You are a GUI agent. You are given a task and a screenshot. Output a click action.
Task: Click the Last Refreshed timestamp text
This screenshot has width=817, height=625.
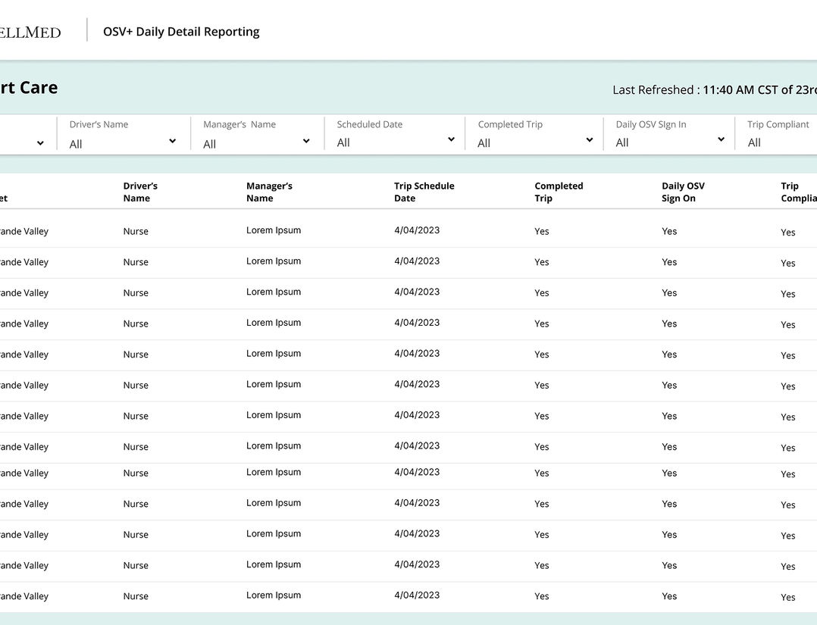[714, 89]
